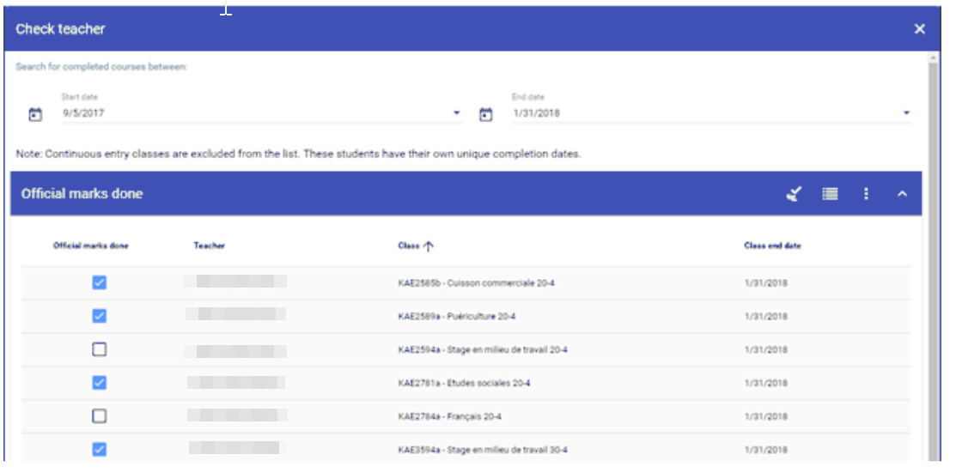Screen dimensions: 956x473
Task: Collapse the Official marks done panel
Action: coord(902,194)
